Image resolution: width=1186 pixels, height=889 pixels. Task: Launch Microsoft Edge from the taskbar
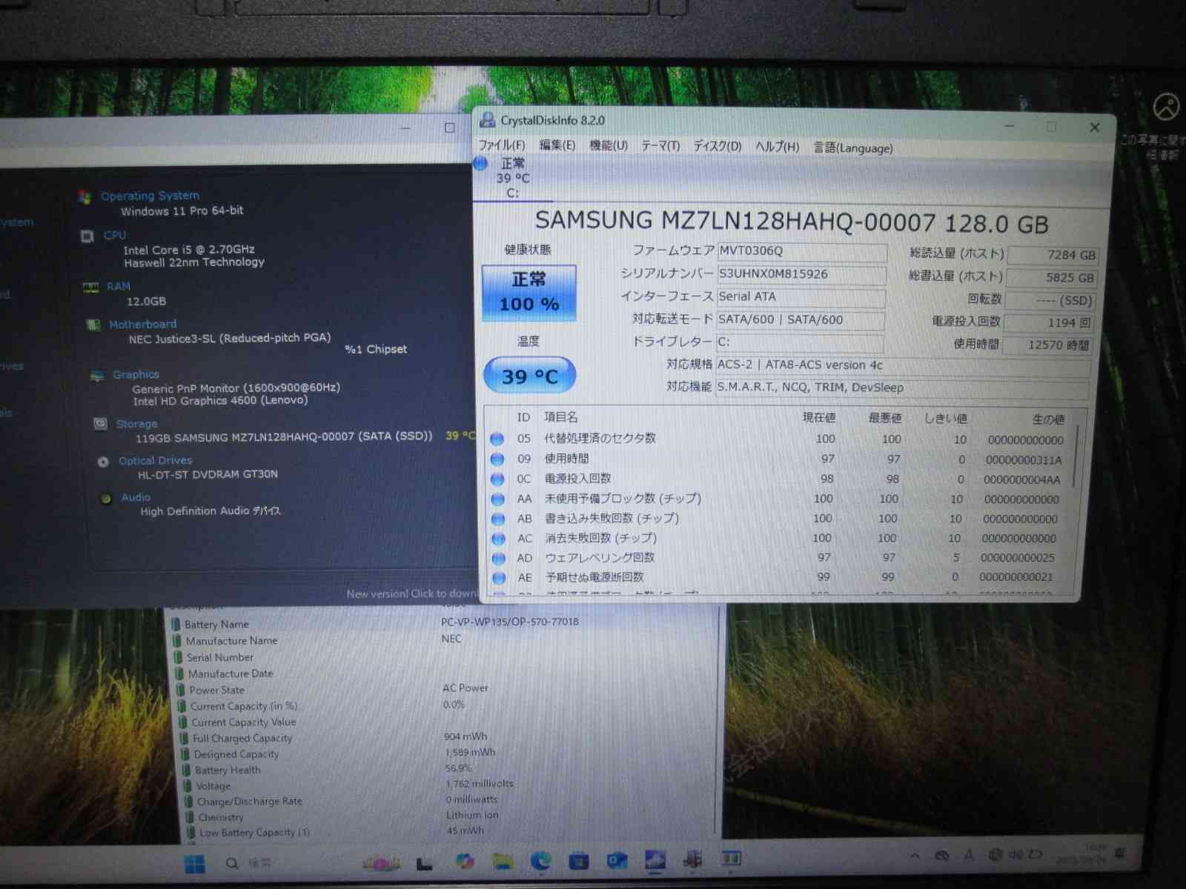click(540, 861)
